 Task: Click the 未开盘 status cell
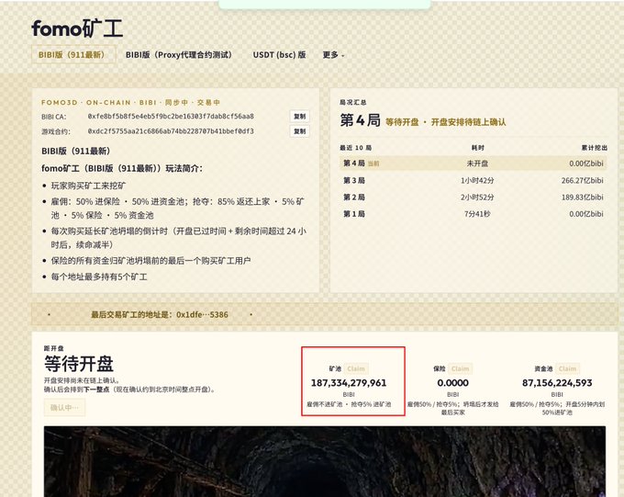click(477, 164)
